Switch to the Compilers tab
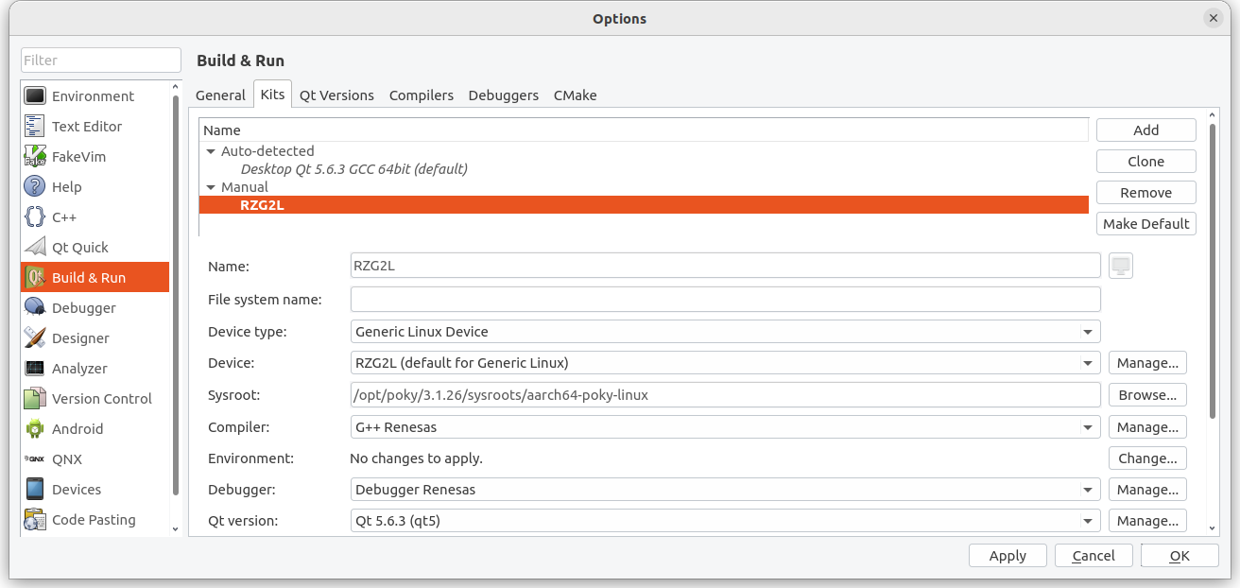This screenshot has height=588, width=1240. click(x=421, y=95)
